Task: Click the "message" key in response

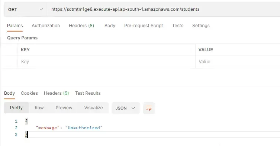Action: tap(48, 128)
